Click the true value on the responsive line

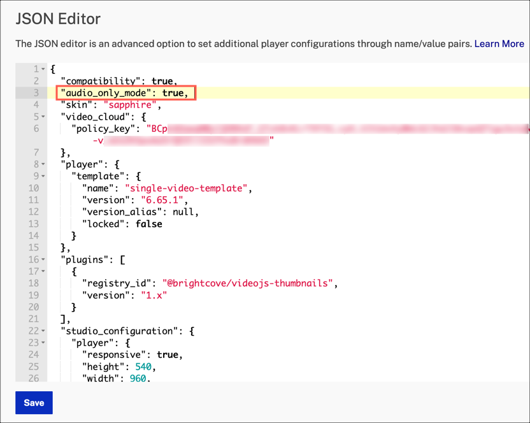167,355
